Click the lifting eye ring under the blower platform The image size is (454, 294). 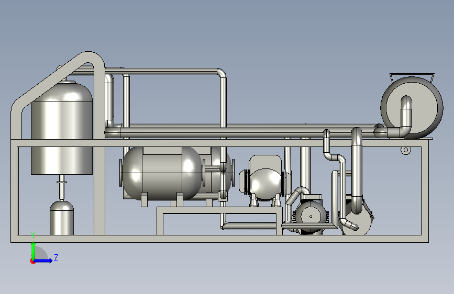[x=406, y=150]
